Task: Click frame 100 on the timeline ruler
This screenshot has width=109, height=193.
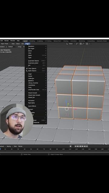Action: pos(63,149)
